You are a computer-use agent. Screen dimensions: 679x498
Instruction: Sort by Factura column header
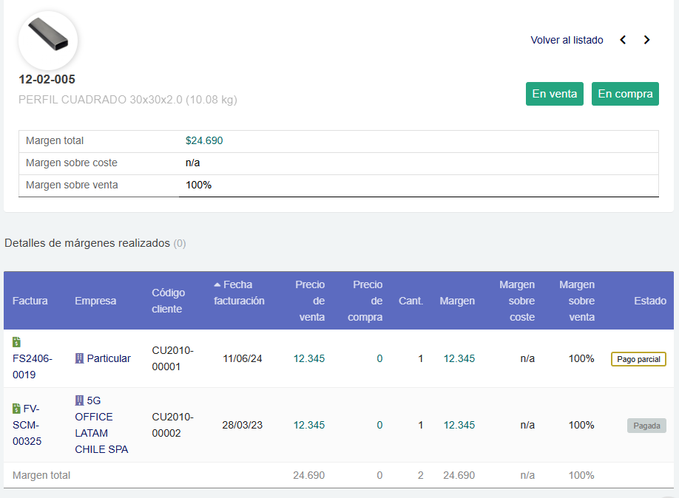(30, 301)
